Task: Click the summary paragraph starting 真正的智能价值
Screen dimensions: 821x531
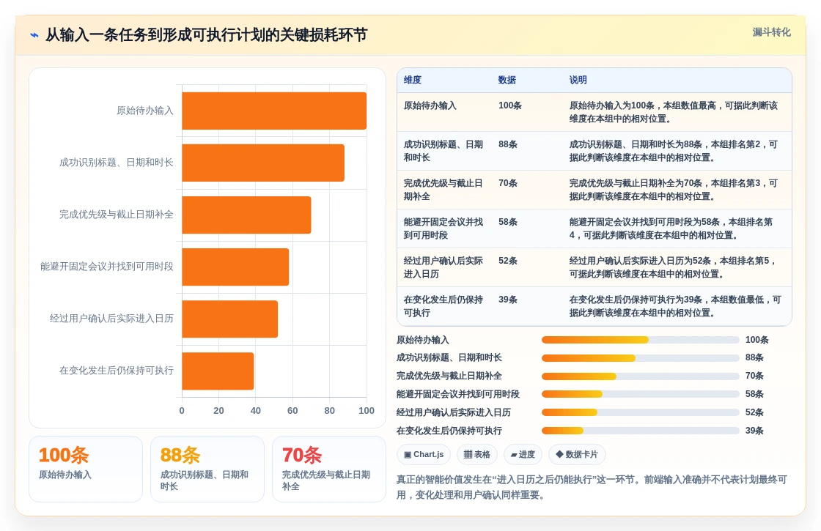Action: pos(592,487)
